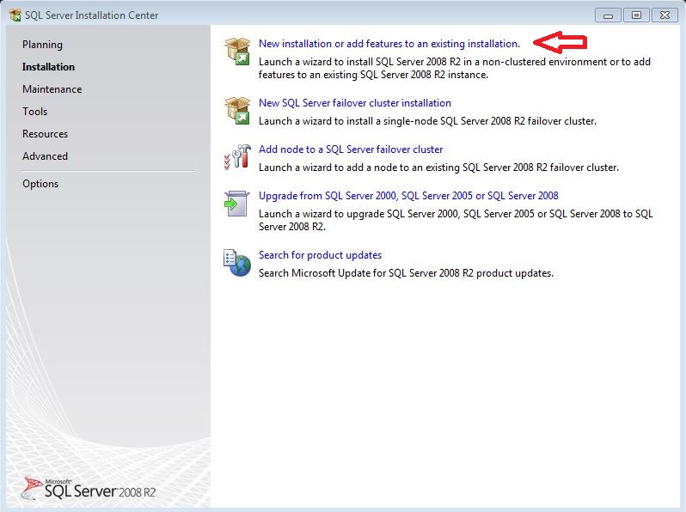The image size is (686, 512).
Task: Minimize the Installation Center window
Action: [x=608, y=15]
